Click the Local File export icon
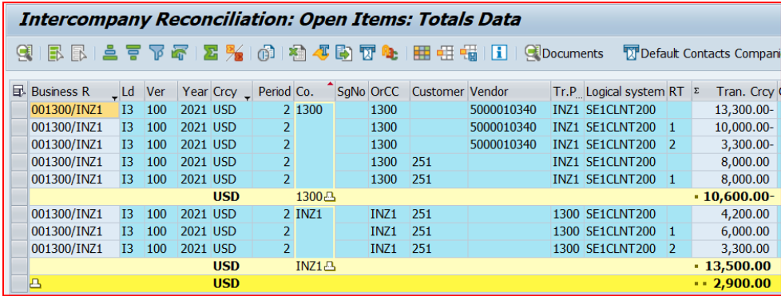The width and height of the screenshot is (781, 296). (344, 53)
